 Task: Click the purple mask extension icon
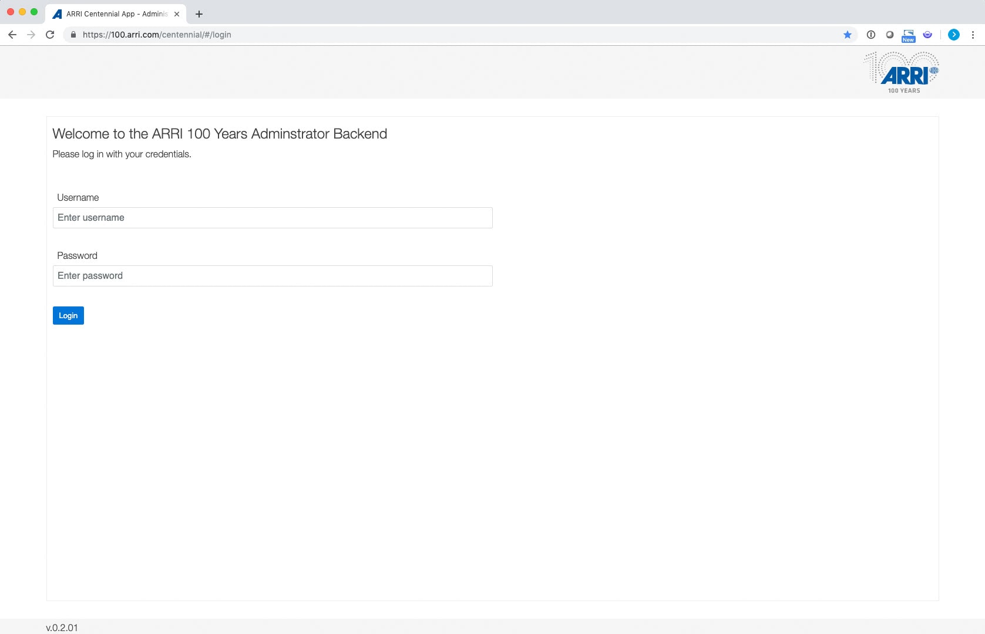[x=927, y=35]
